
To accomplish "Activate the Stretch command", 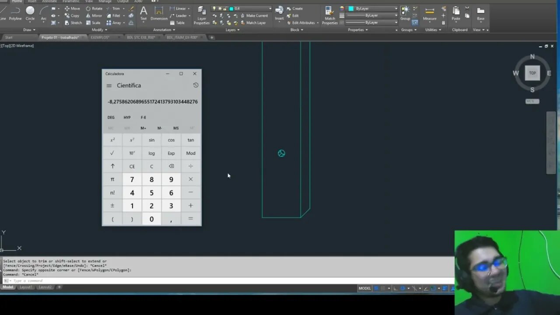I will click(73, 23).
